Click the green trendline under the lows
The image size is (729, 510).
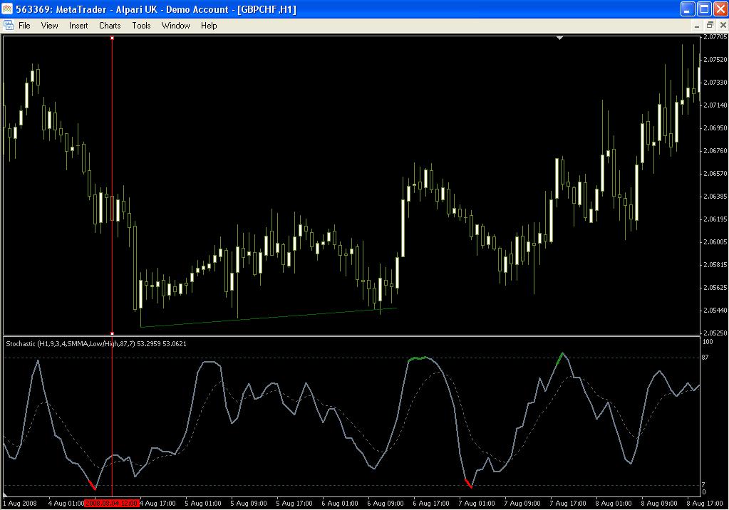[x=269, y=318]
